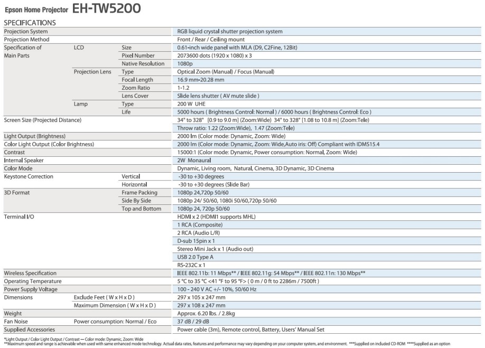
Task: Click the "Keystone Correction" row label
Action: (x=29, y=176)
